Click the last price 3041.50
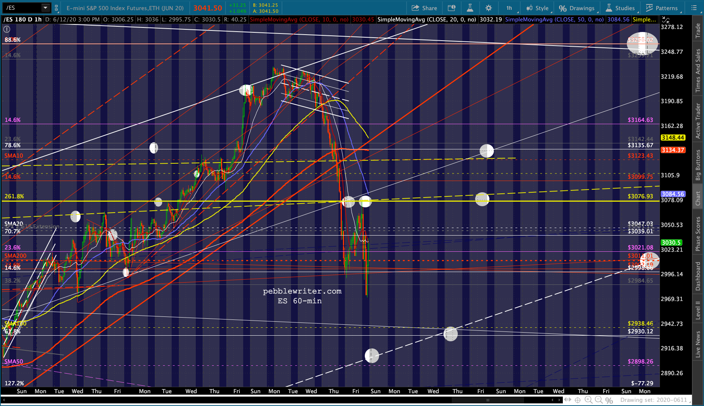 pos(208,8)
